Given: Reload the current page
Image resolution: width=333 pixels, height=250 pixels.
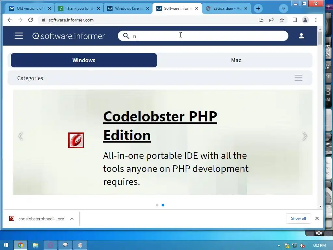Looking at the screenshot, I should [31, 20].
